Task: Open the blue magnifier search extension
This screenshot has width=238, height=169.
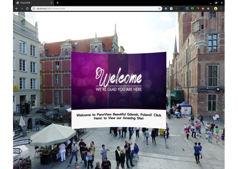Action: pyautogui.click(x=166, y=9)
